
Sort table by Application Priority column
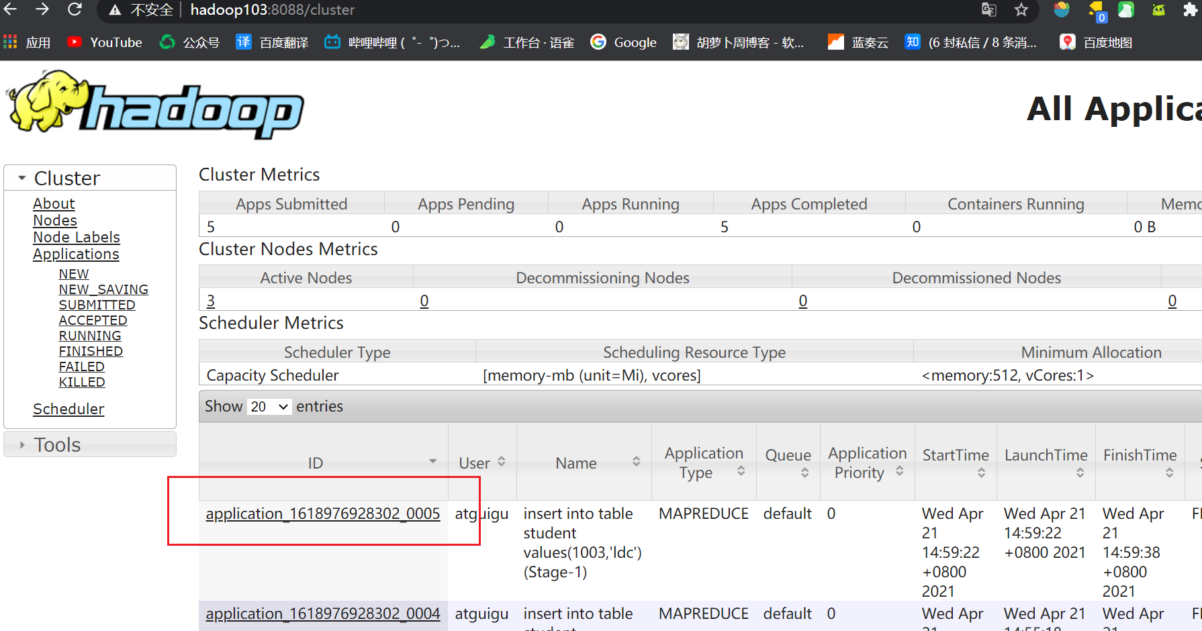click(868, 463)
